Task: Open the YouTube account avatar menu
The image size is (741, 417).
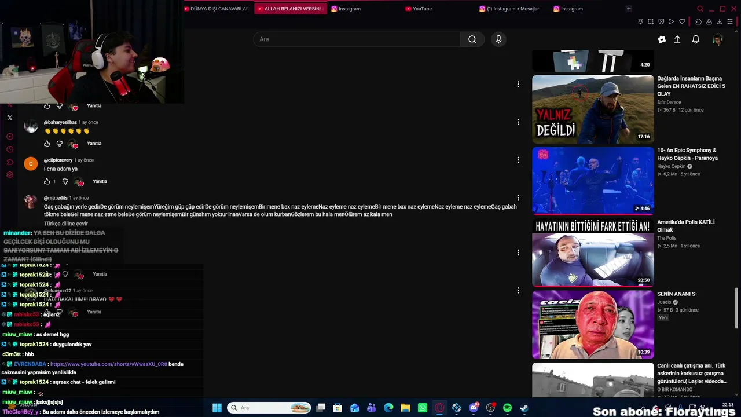Action: point(718,39)
